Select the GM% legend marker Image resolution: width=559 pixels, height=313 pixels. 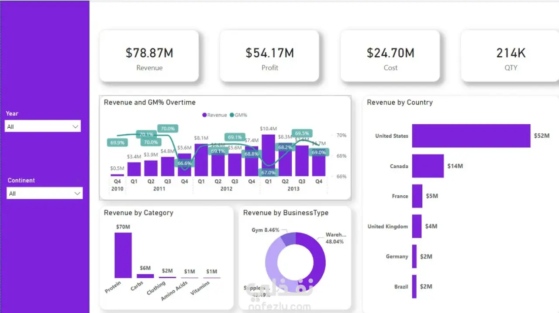point(232,115)
